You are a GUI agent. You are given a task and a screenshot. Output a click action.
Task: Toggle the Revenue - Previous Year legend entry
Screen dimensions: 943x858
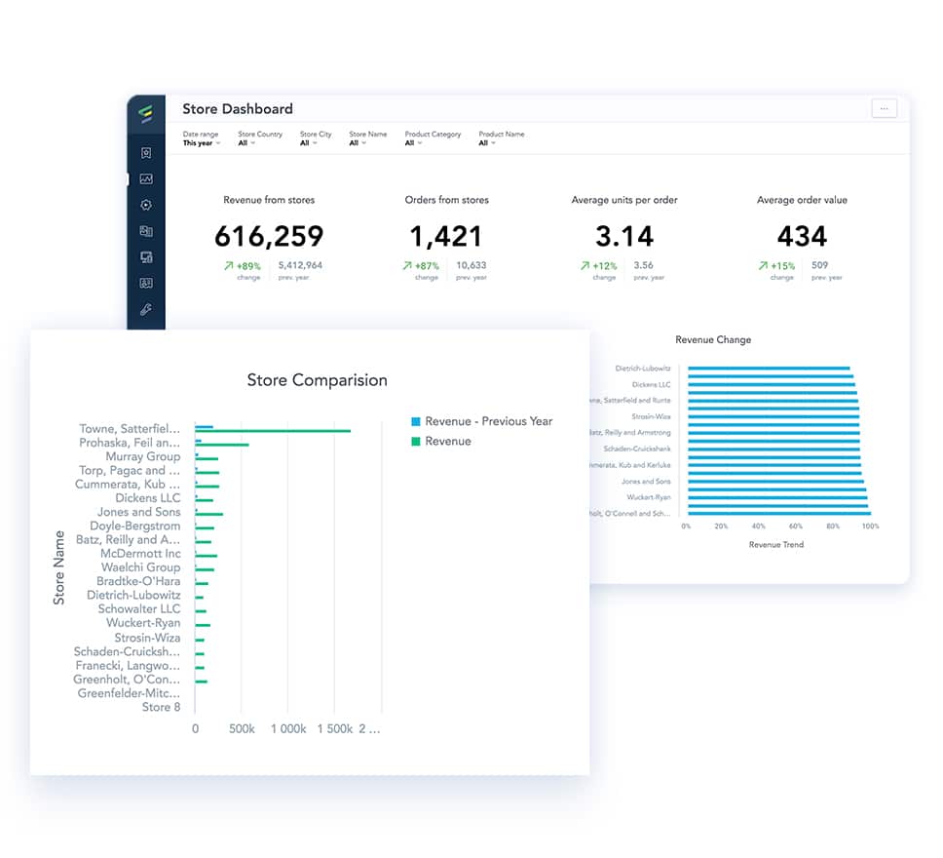point(480,421)
